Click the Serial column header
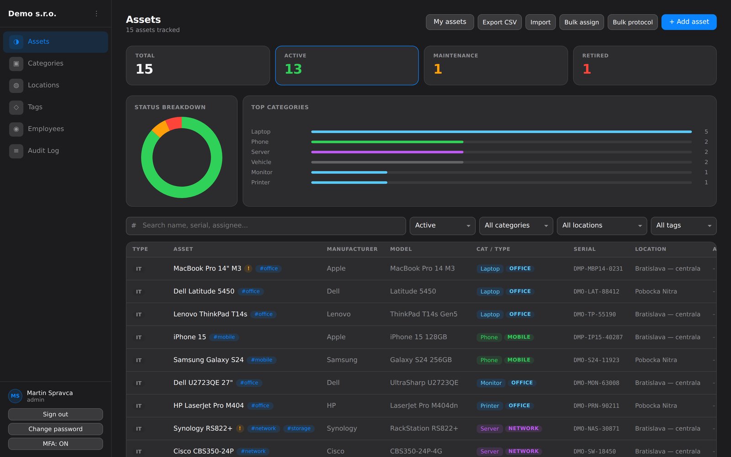The height and width of the screenshot is (457, 731). click(584, 249)
